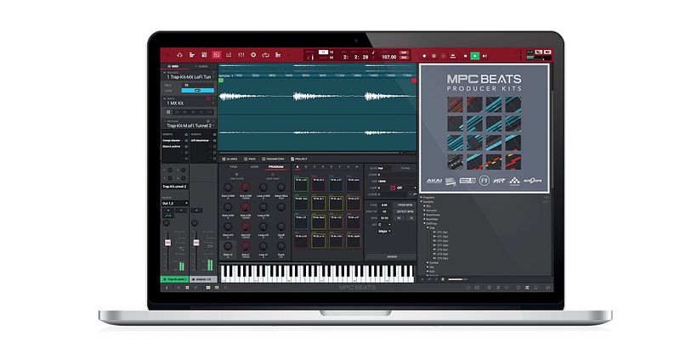This screenshot has width=697, height=347.
Task: Toggle the Zero Snap switch
Action: tap(272, 175)
